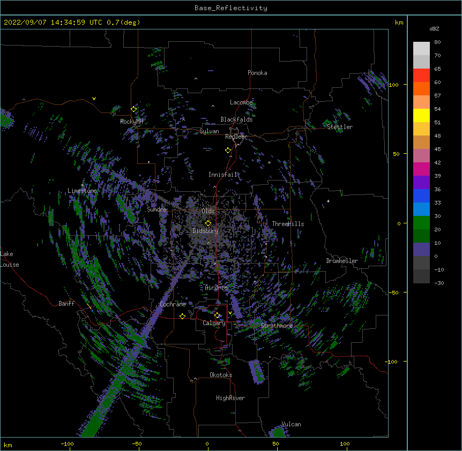Click the Limestone label
The height and width of the screenshot is (451, 462).
82,191
